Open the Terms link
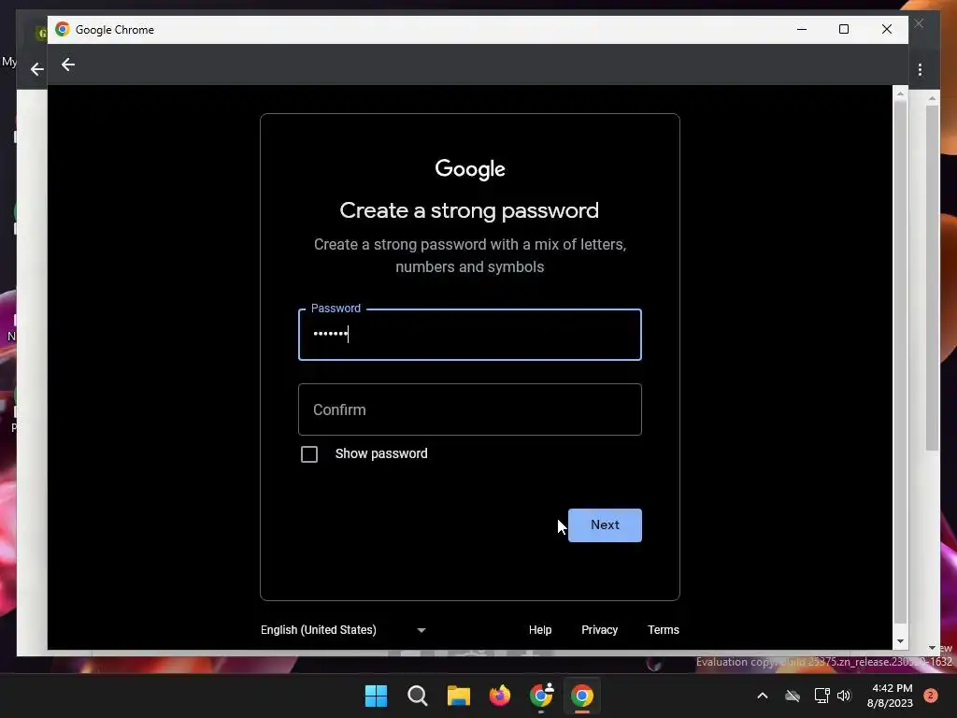Image resolution: width=957 pixels, height=718 pixels. pyautogui.click(x=664, y=630)
